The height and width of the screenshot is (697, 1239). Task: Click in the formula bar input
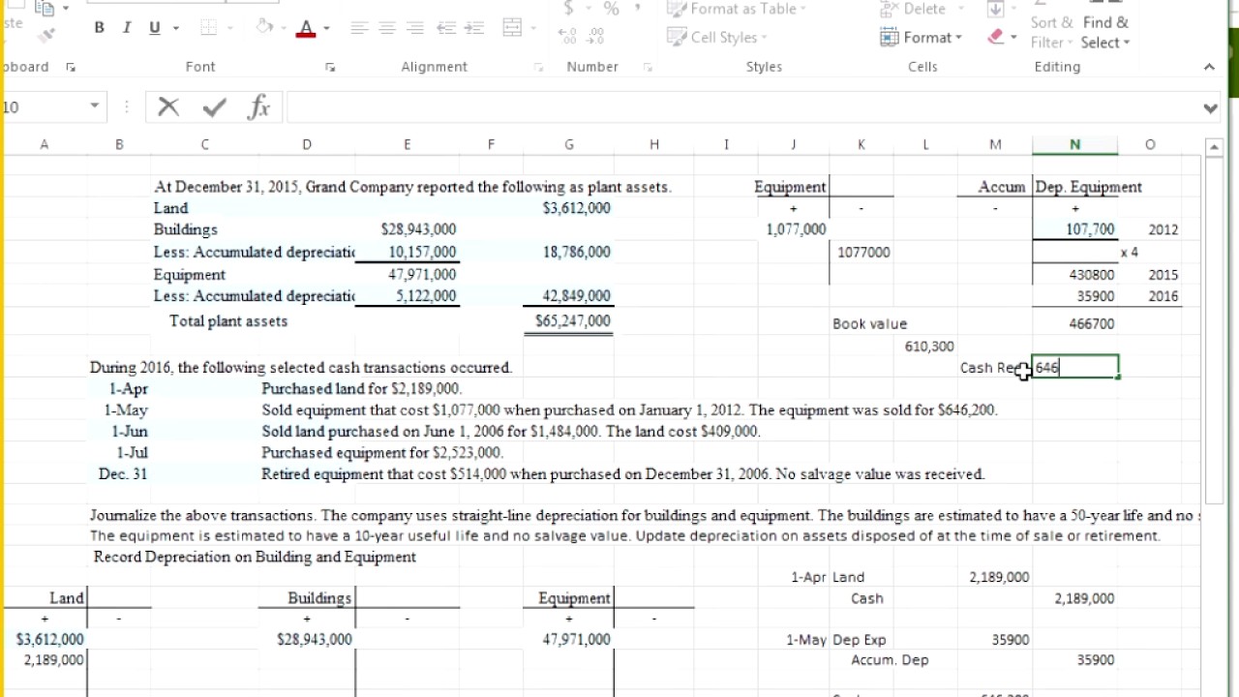[x=741, y=106]
